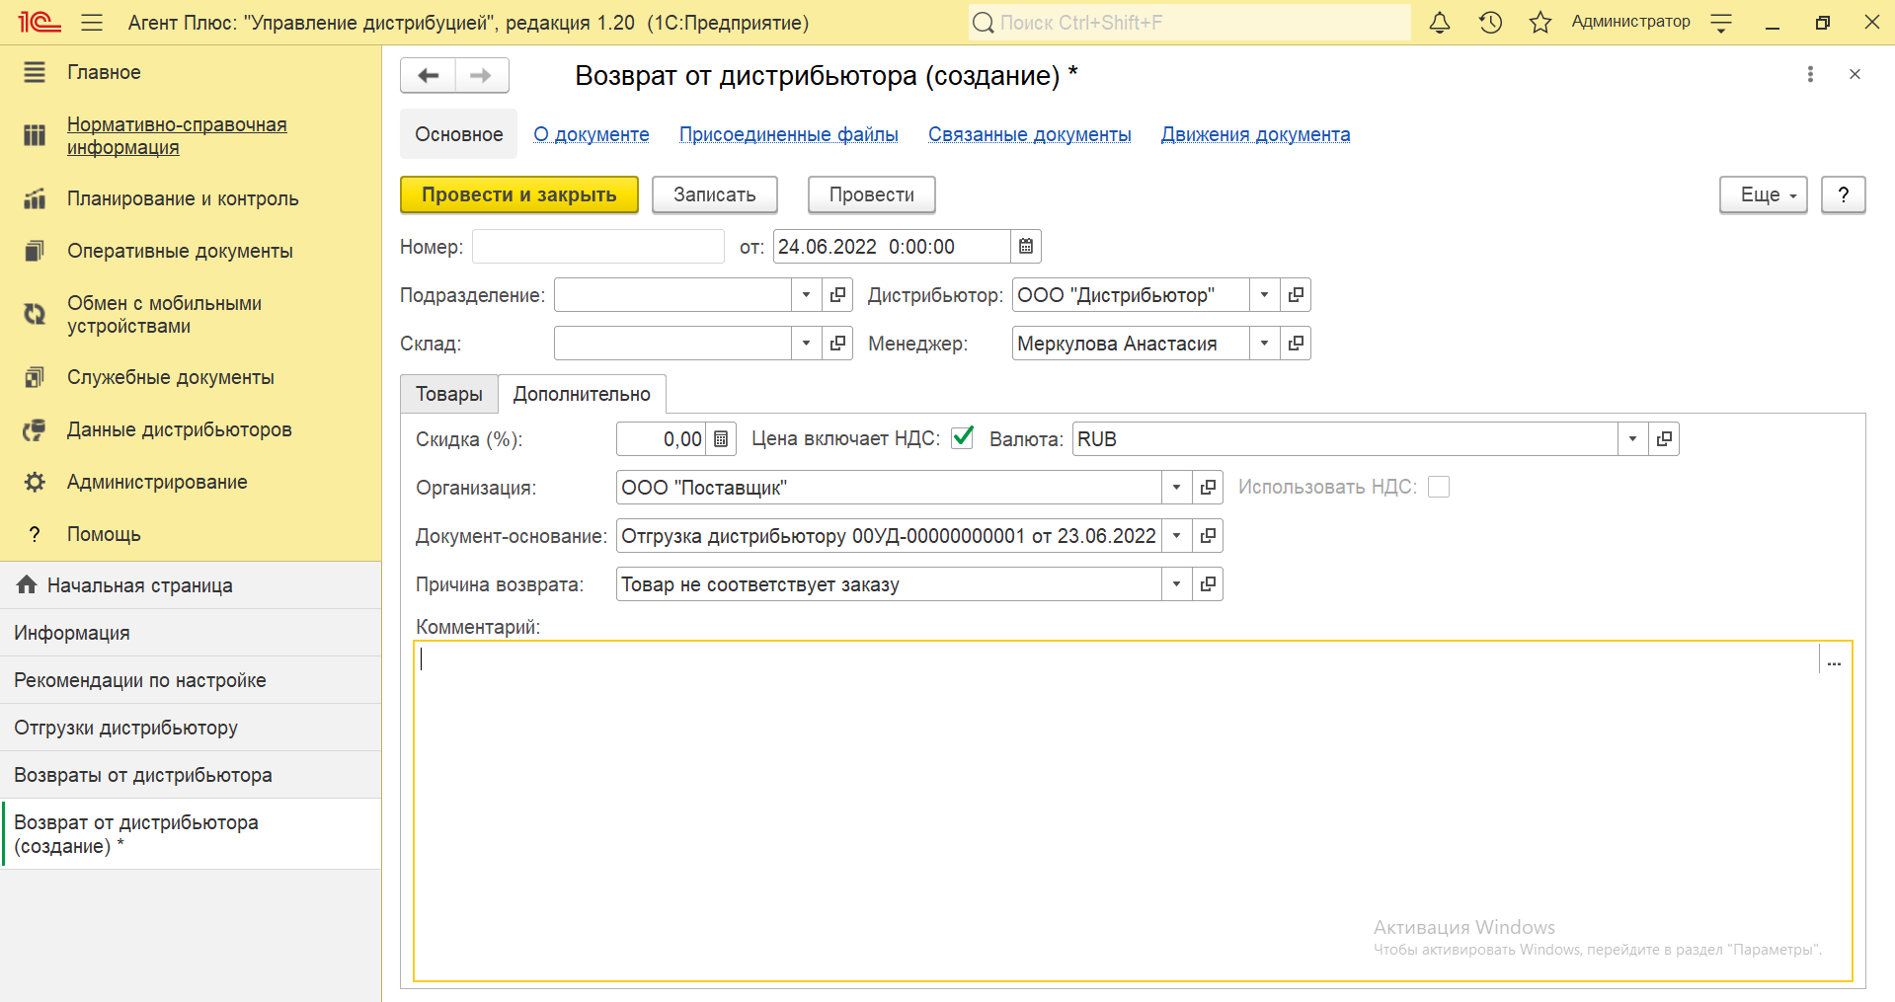Open calendar picker next to date field

click(1026, 247)
